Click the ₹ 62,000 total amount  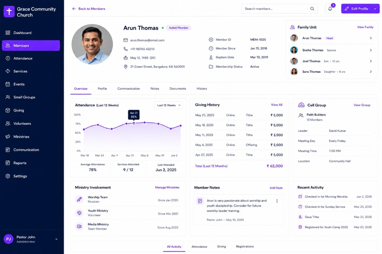pos(275,166)
